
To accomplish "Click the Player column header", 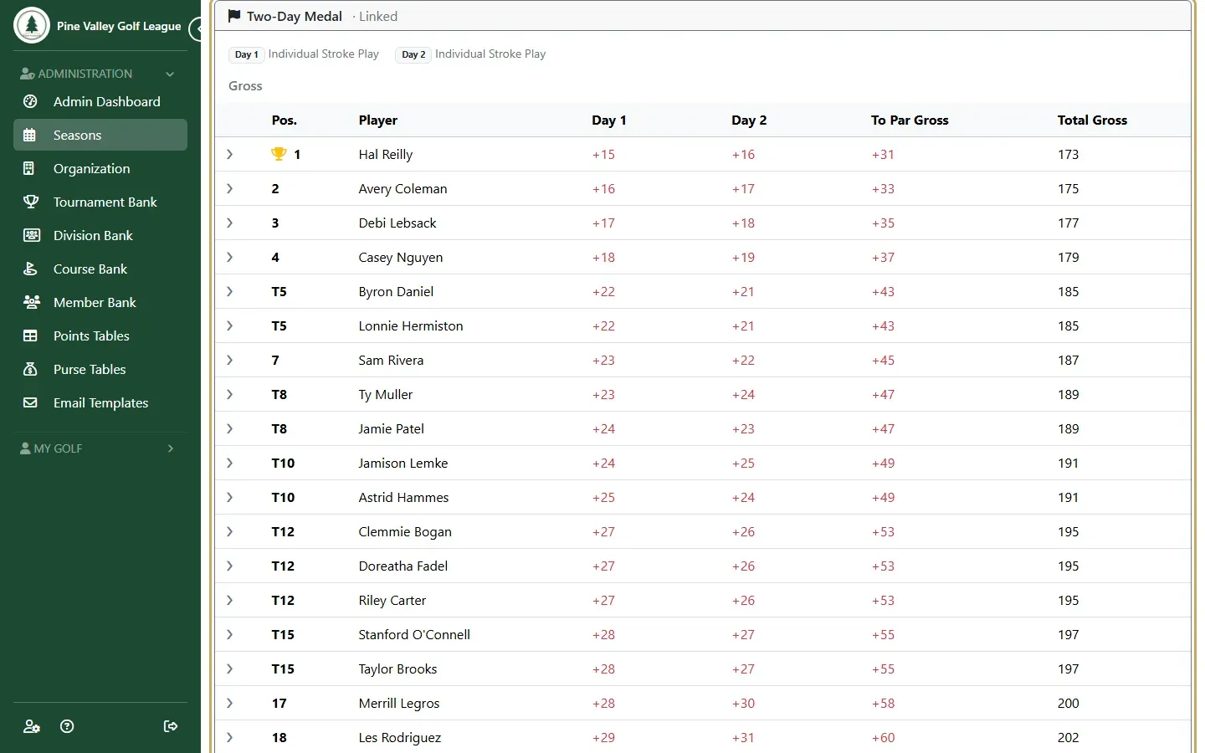I will (378, 120).
